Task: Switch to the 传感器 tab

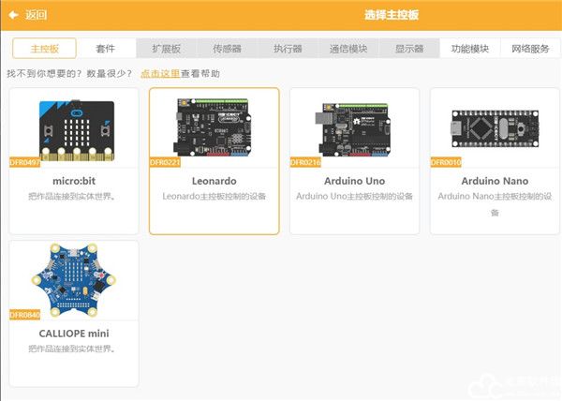Action: (x=227, y=49)
